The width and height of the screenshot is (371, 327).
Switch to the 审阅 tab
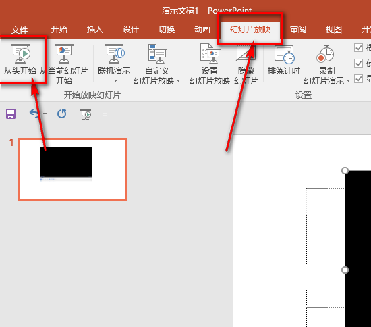pos(298,30)
